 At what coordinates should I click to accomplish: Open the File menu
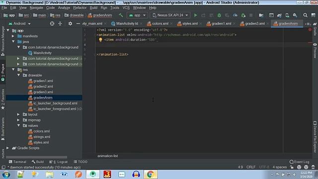4,8
